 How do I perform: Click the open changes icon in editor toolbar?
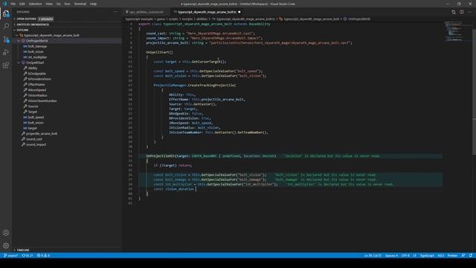click(x=454, y=12)
